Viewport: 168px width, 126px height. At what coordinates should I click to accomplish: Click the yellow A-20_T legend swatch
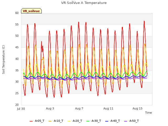(69, 121)
